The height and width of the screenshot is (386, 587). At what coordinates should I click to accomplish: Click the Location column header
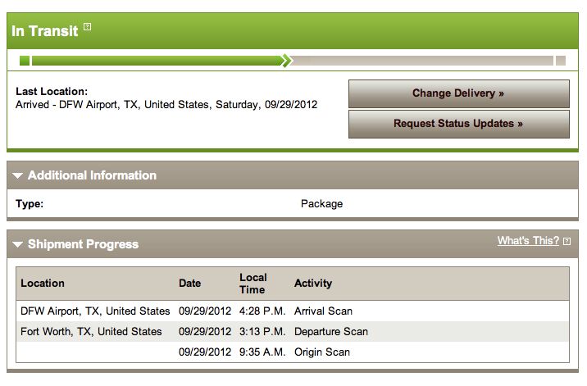[x=43, y=284]
